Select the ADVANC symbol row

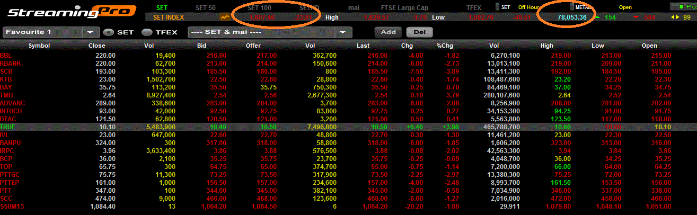coord(348,103)
